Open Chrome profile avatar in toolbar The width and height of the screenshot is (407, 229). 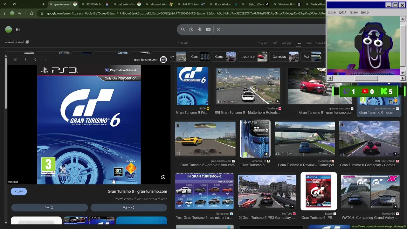tap(12, 13)
